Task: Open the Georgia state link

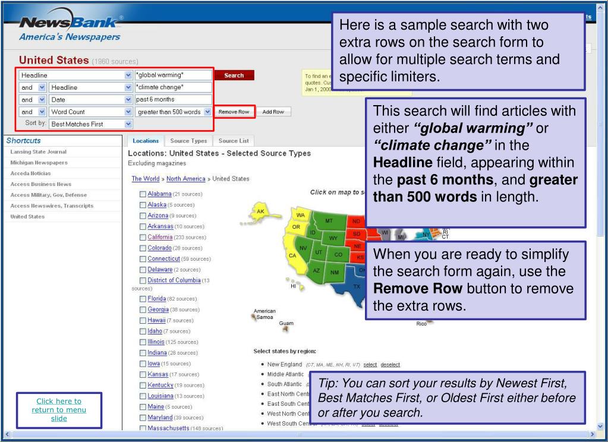Action: click(158, 310)
